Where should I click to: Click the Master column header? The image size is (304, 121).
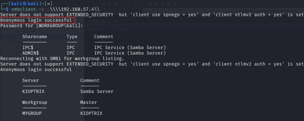(88, 102)
